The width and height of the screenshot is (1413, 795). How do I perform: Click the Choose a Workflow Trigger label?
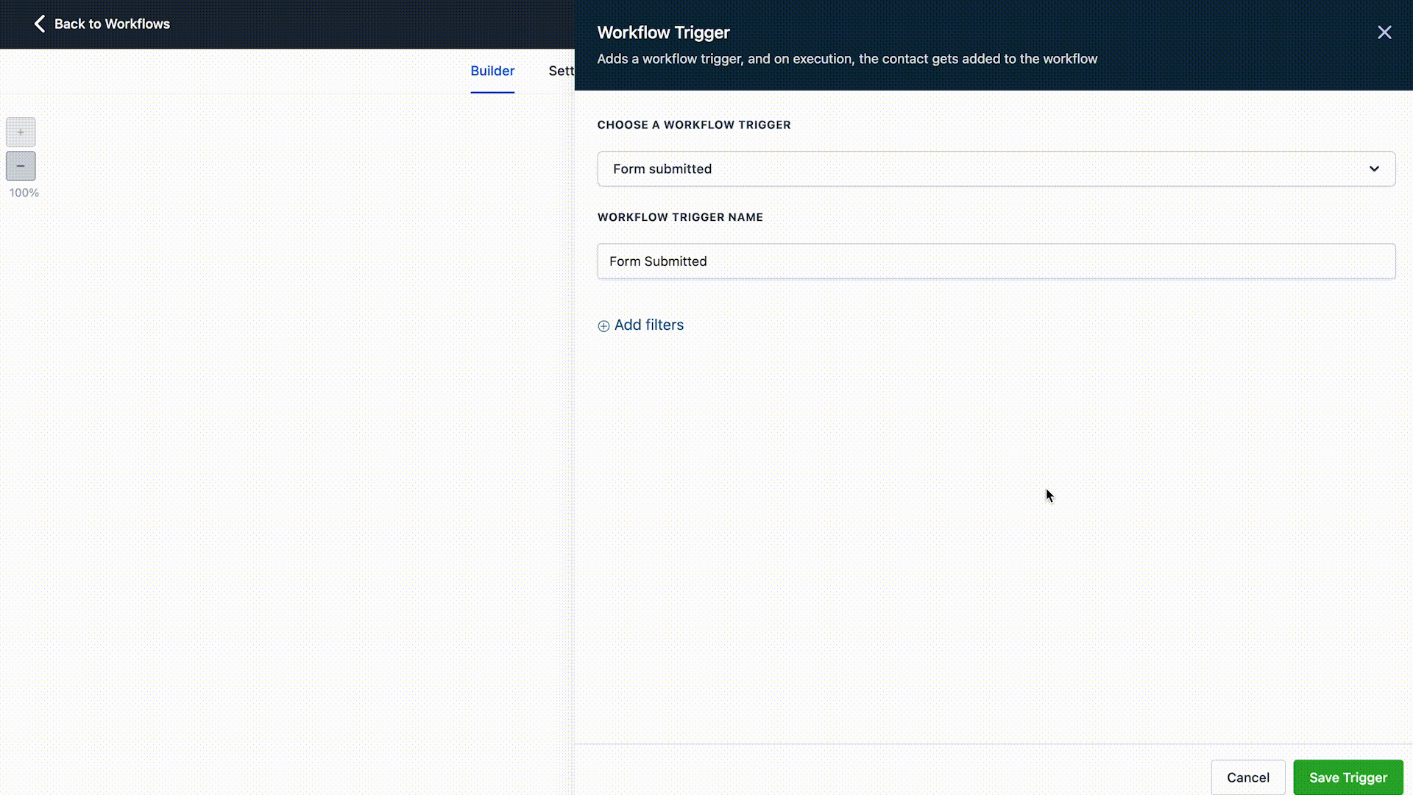(x=693, y=125)
